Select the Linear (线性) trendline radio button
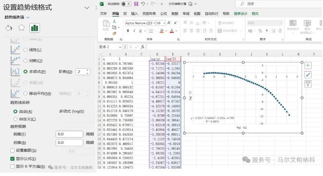The height and width of the screenshot is (176, 323). tap(25, 50)
